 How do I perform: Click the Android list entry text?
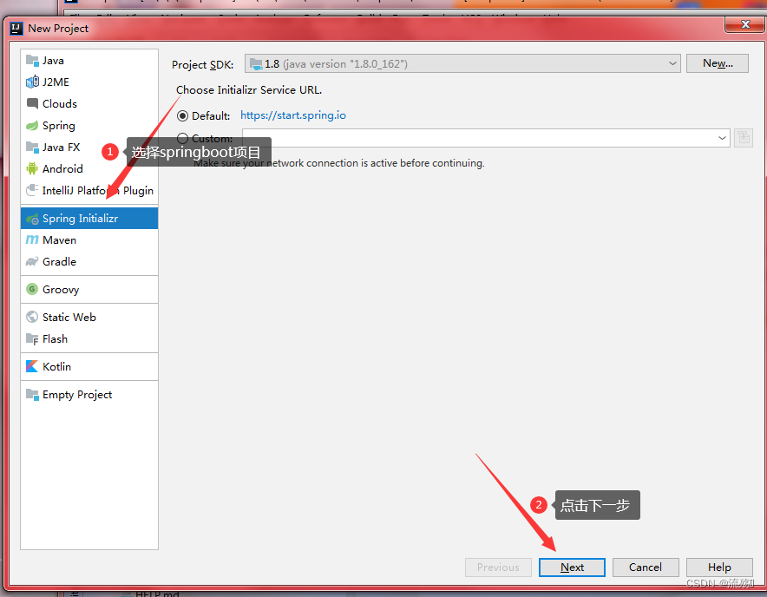click(62, 169)
